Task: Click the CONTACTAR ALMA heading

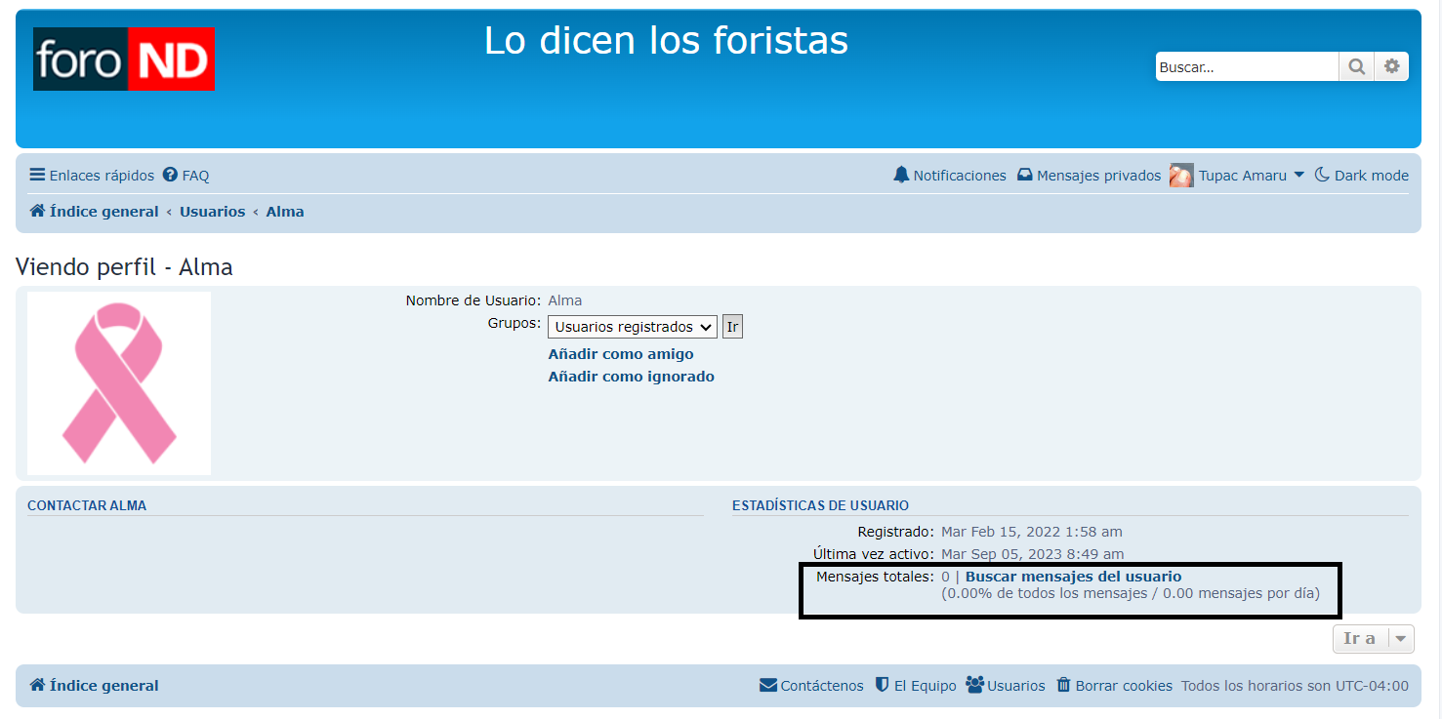Action: point(87,505)
